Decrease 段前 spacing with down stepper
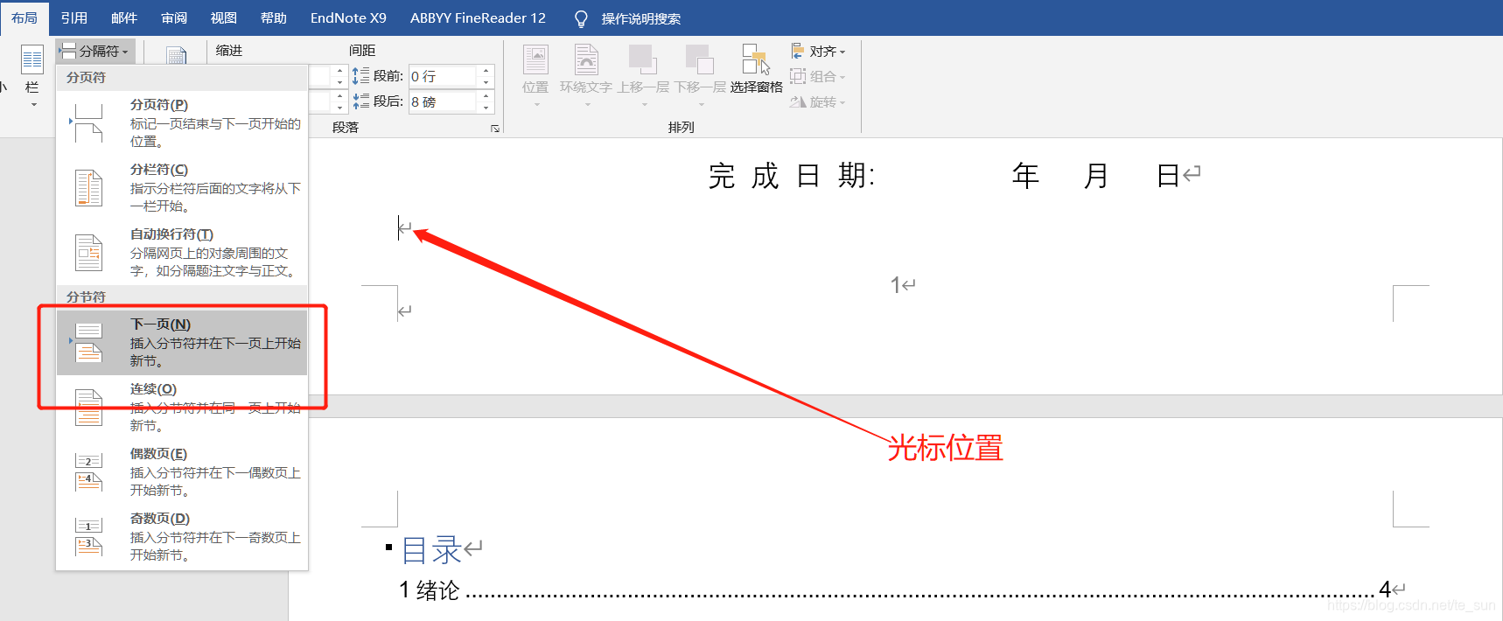This screenshot has width=1503, height=621. (x=486, y=83)
